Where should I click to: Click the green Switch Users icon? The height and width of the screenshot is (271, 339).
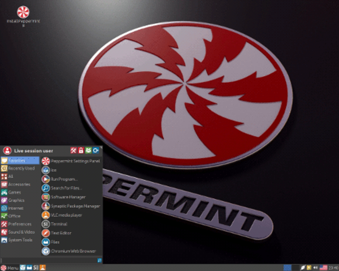tap(88, 150)
